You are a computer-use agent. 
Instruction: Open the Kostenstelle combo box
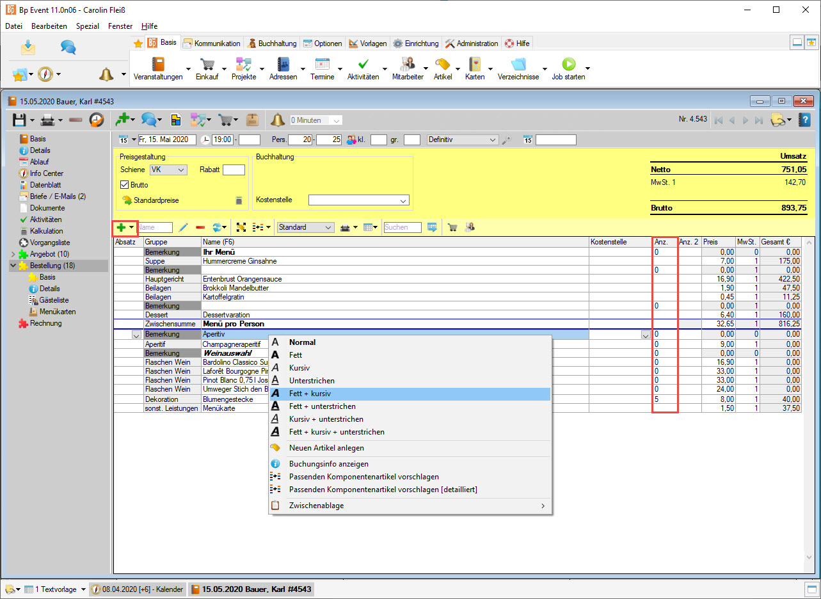(403, 200)
